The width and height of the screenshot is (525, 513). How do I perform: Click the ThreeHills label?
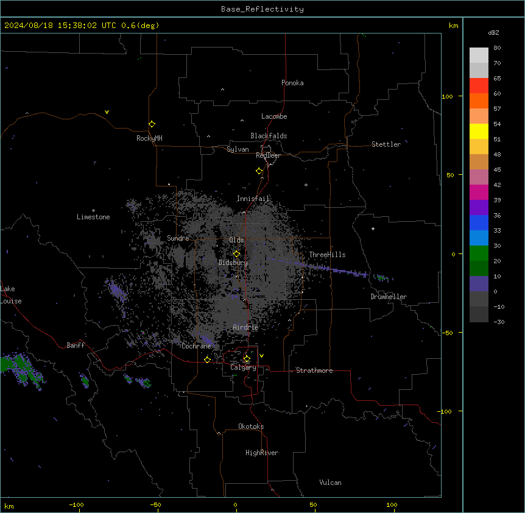pos(327,255)
